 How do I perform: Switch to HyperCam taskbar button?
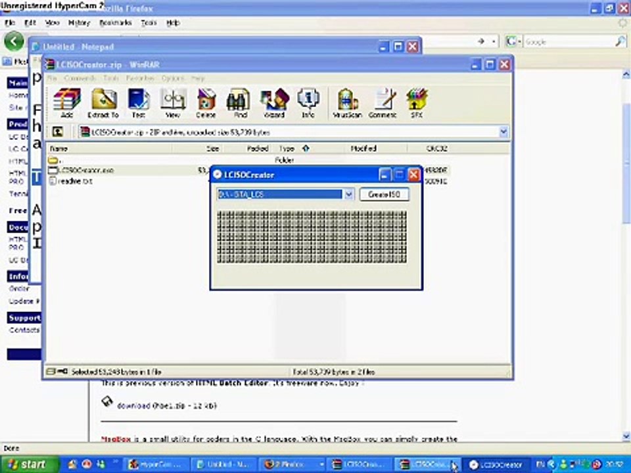point(155,465)
